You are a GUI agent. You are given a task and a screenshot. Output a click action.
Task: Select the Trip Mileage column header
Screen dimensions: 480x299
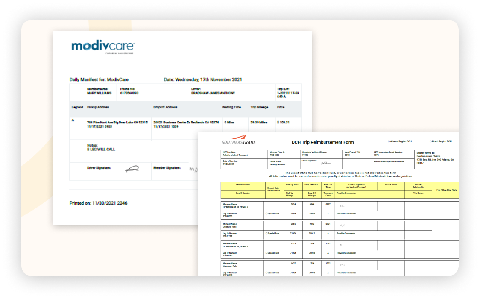[259, 107]
